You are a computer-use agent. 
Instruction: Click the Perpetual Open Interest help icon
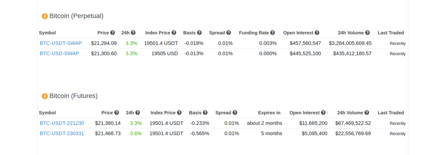(317, 33)
